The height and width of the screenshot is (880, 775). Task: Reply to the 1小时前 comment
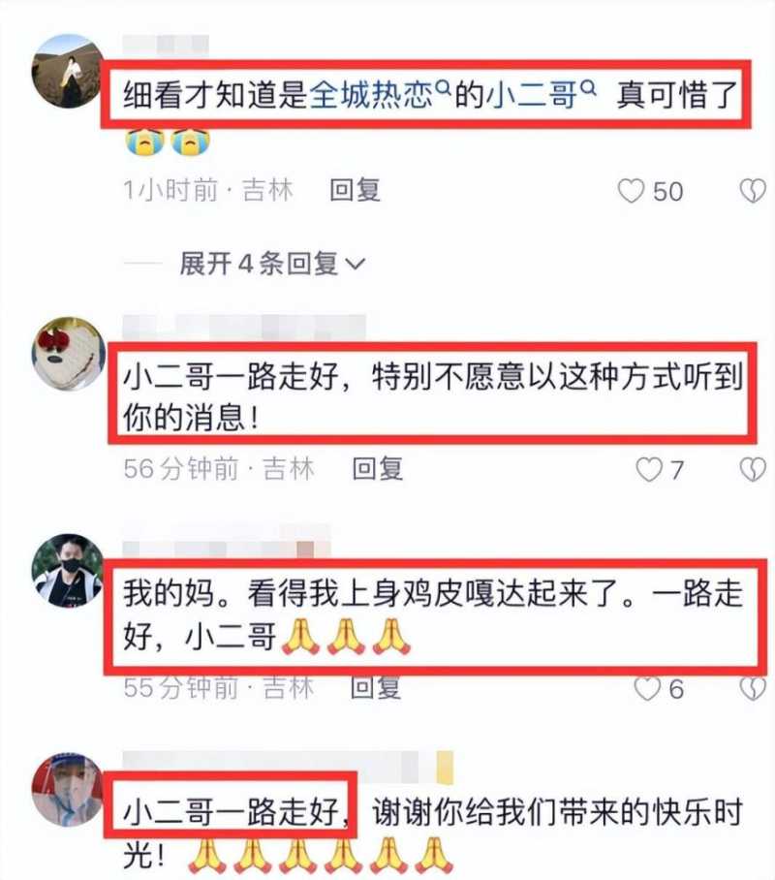(x=355, y=190)
